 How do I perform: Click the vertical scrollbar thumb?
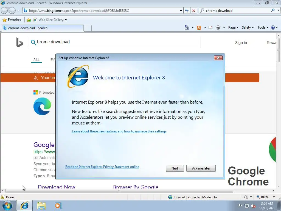tap(278, 50)
